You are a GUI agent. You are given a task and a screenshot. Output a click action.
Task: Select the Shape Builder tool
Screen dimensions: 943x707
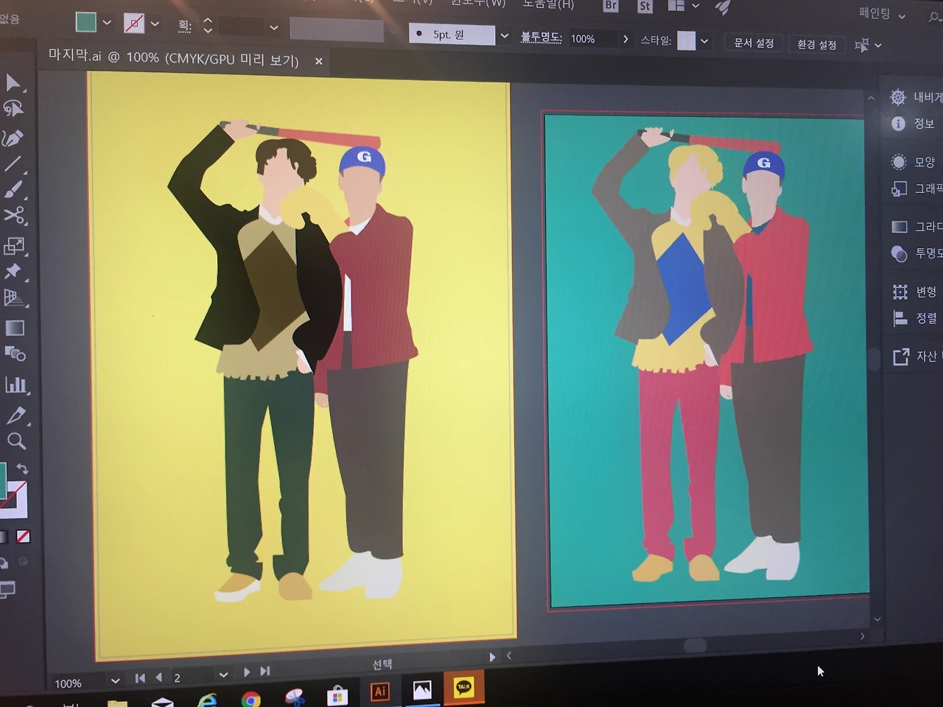tap(15, 354)
